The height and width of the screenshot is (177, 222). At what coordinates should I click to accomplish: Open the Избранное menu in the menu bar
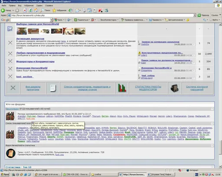pyautogui.click(x=29, y=6)
